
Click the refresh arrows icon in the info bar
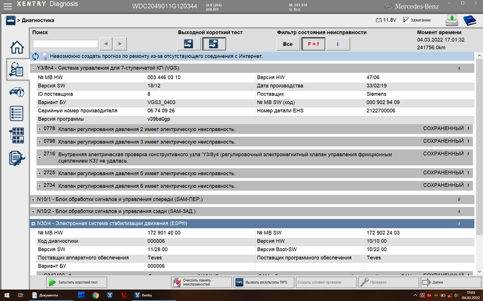point(35,56)
